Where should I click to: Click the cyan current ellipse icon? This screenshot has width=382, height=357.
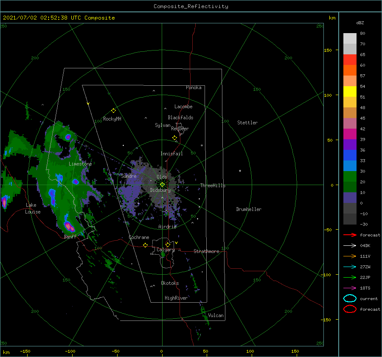point(350,298)
